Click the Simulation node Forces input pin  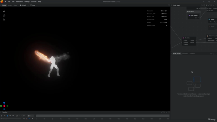pyautogui.click(x=183, y=40)
